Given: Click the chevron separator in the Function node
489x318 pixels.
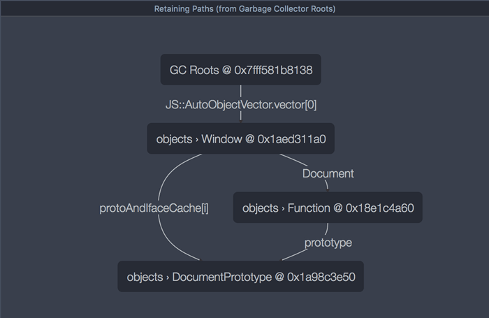Looking at the screenshot, I should (x=283, y=208).
